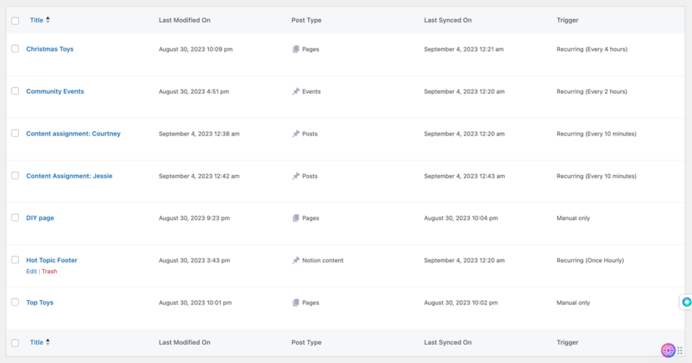Click the purple brain assistant icon
Screen dimensions: 692x363
pyautogui.click(x=668, y=350)
